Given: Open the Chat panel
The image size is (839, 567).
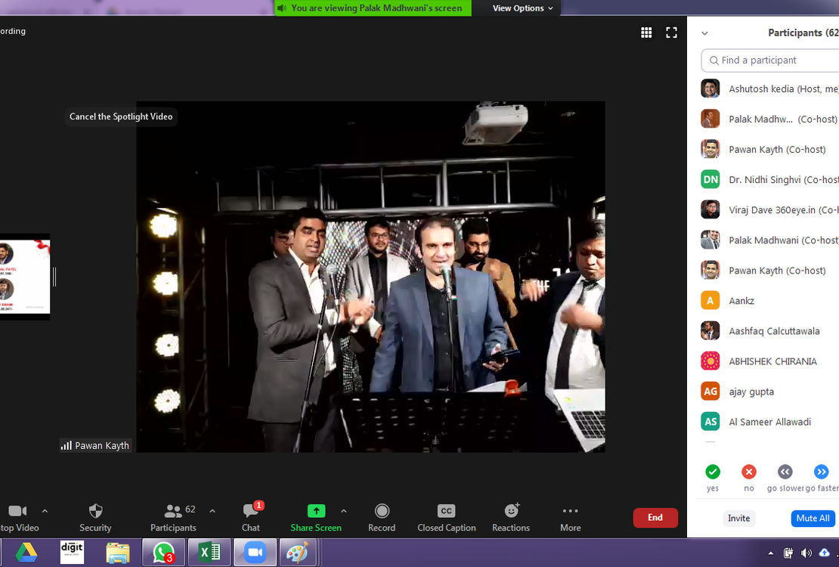Looking at the screenshot, I should 251,517.
